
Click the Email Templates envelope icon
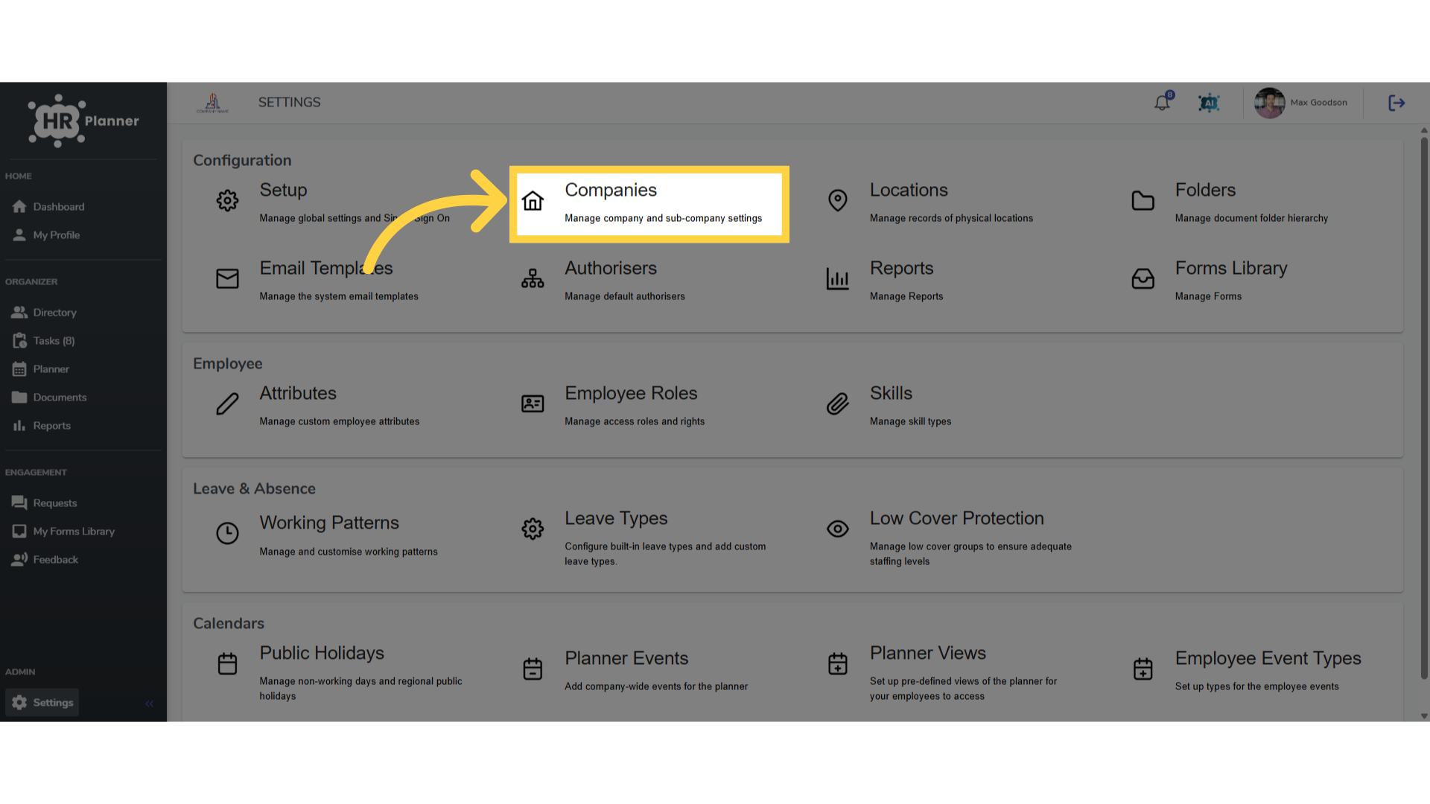pos(227,278)
